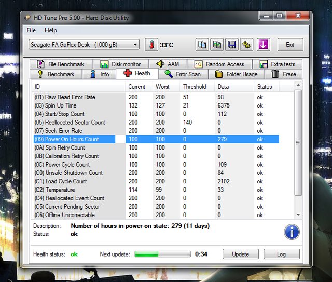Switch to the Random Access tab
This screenshot has width=332, height=282.
coord(219,64)
